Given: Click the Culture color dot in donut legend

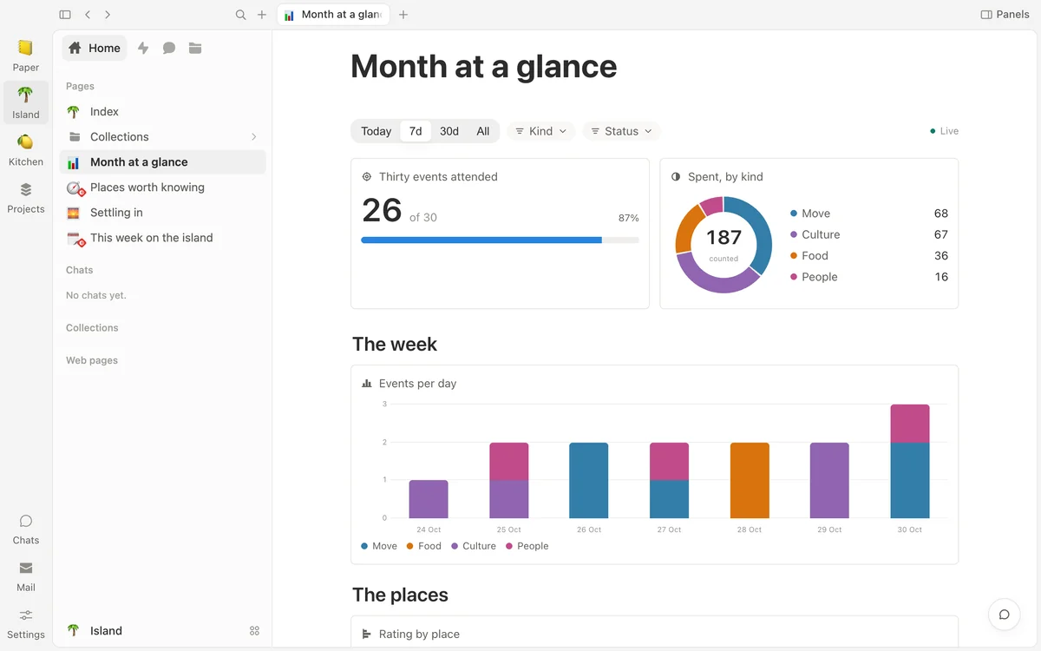Looking at the screenshot, I should click(x=794, y=234).
